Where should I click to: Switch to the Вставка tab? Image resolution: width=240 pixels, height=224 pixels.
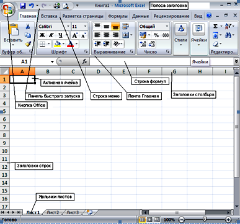click(49, 16)
